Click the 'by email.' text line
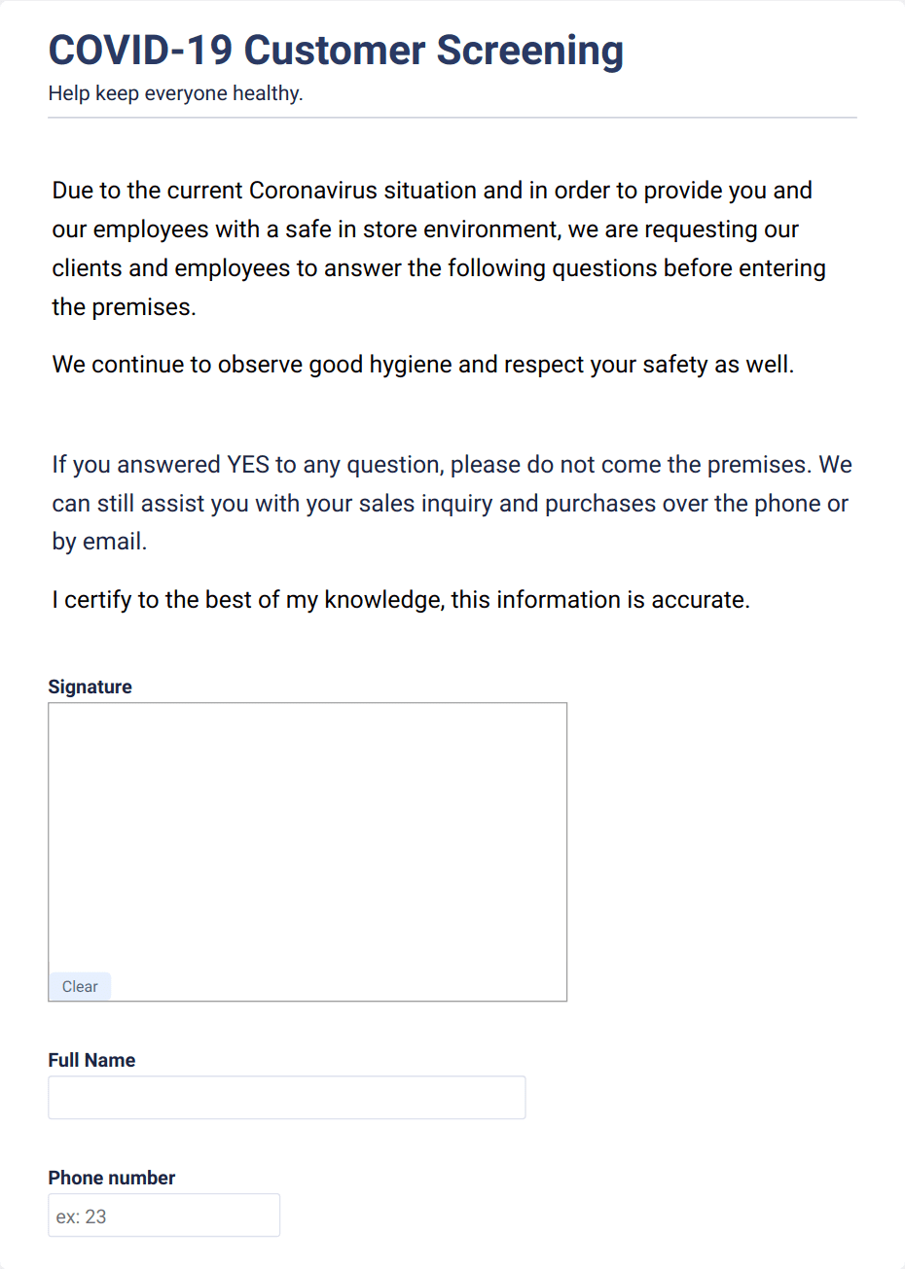 99,542
